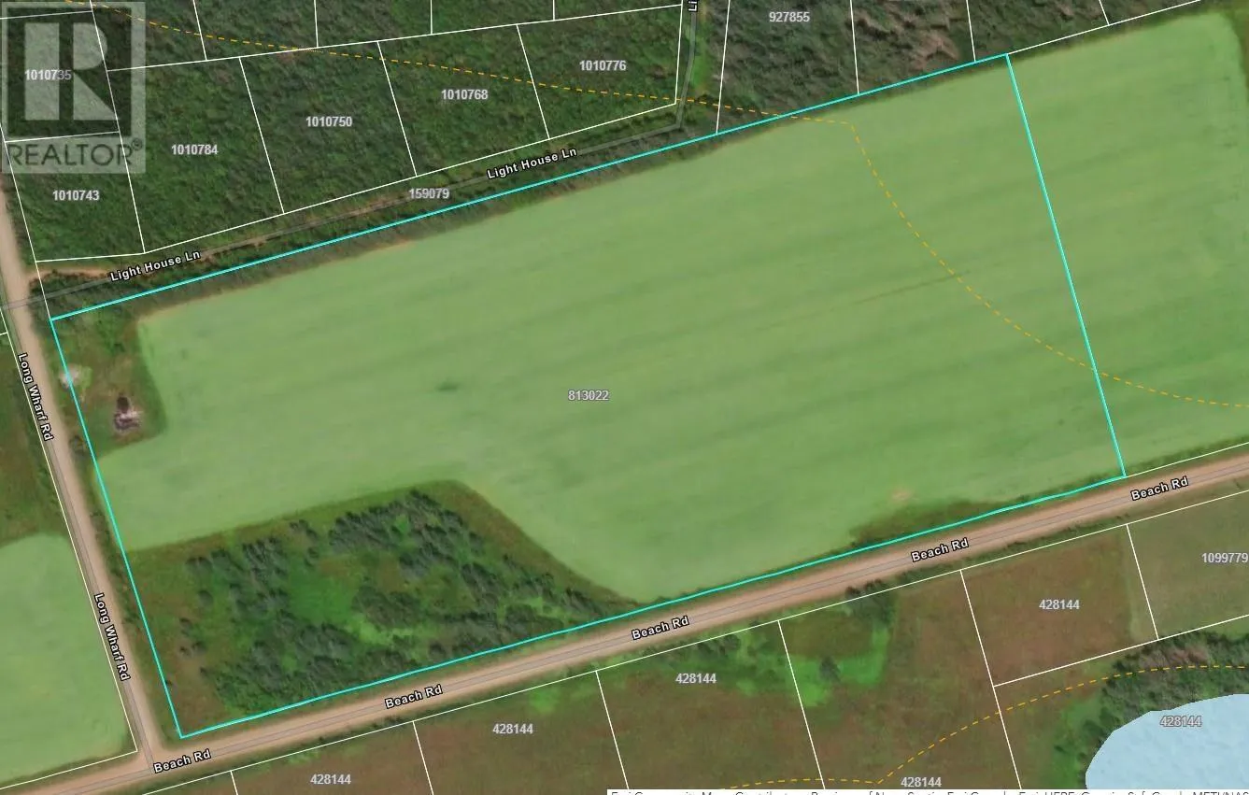Viewport: 1249px width, 795px height.
Task: Click the parcel labeled 1010768
Action: (x=464, y=94)
